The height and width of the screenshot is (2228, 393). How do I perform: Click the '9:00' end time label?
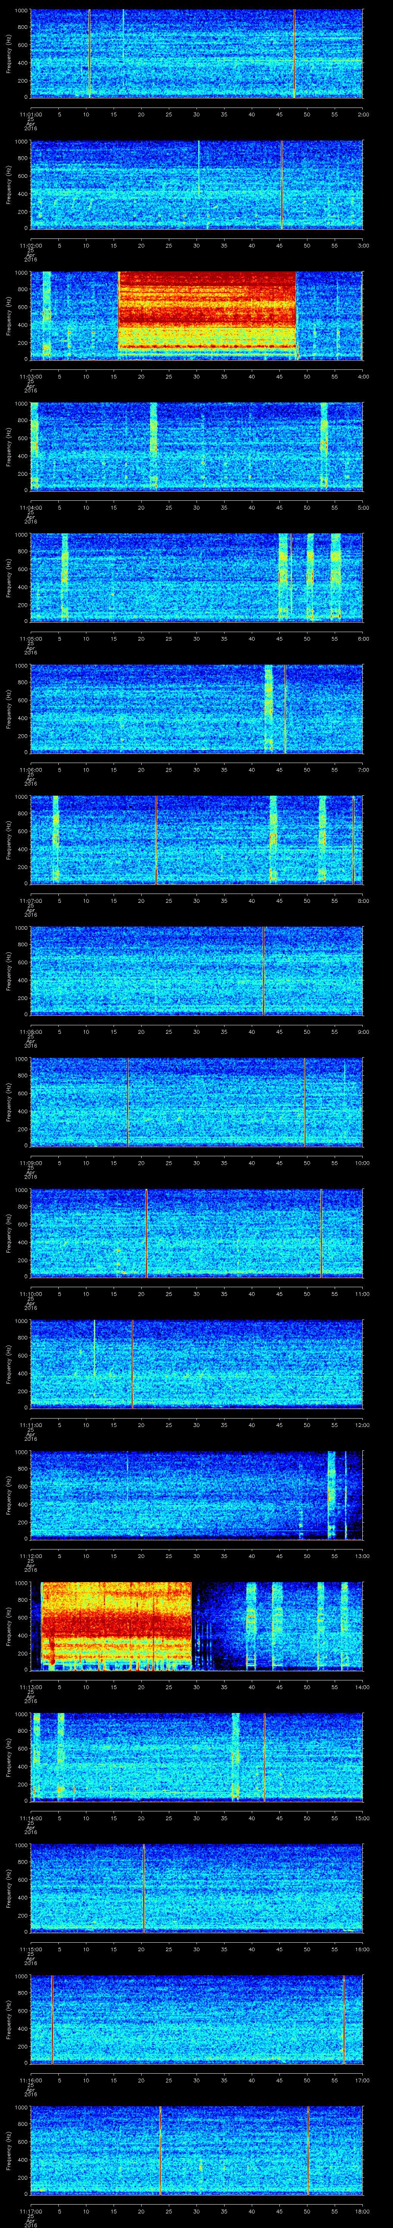(363, 1031)
